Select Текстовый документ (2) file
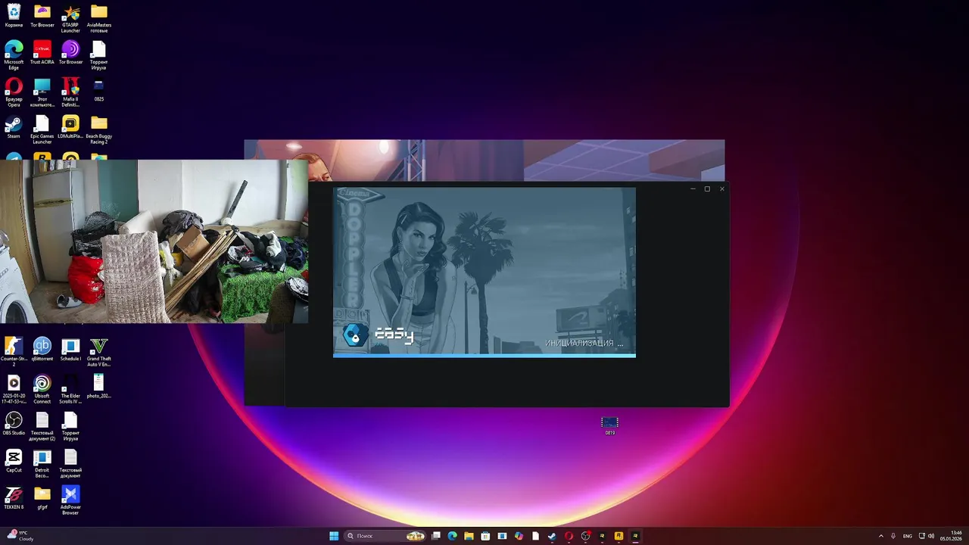Viewport: 969px width, 545px height. [x=42, y=426]
